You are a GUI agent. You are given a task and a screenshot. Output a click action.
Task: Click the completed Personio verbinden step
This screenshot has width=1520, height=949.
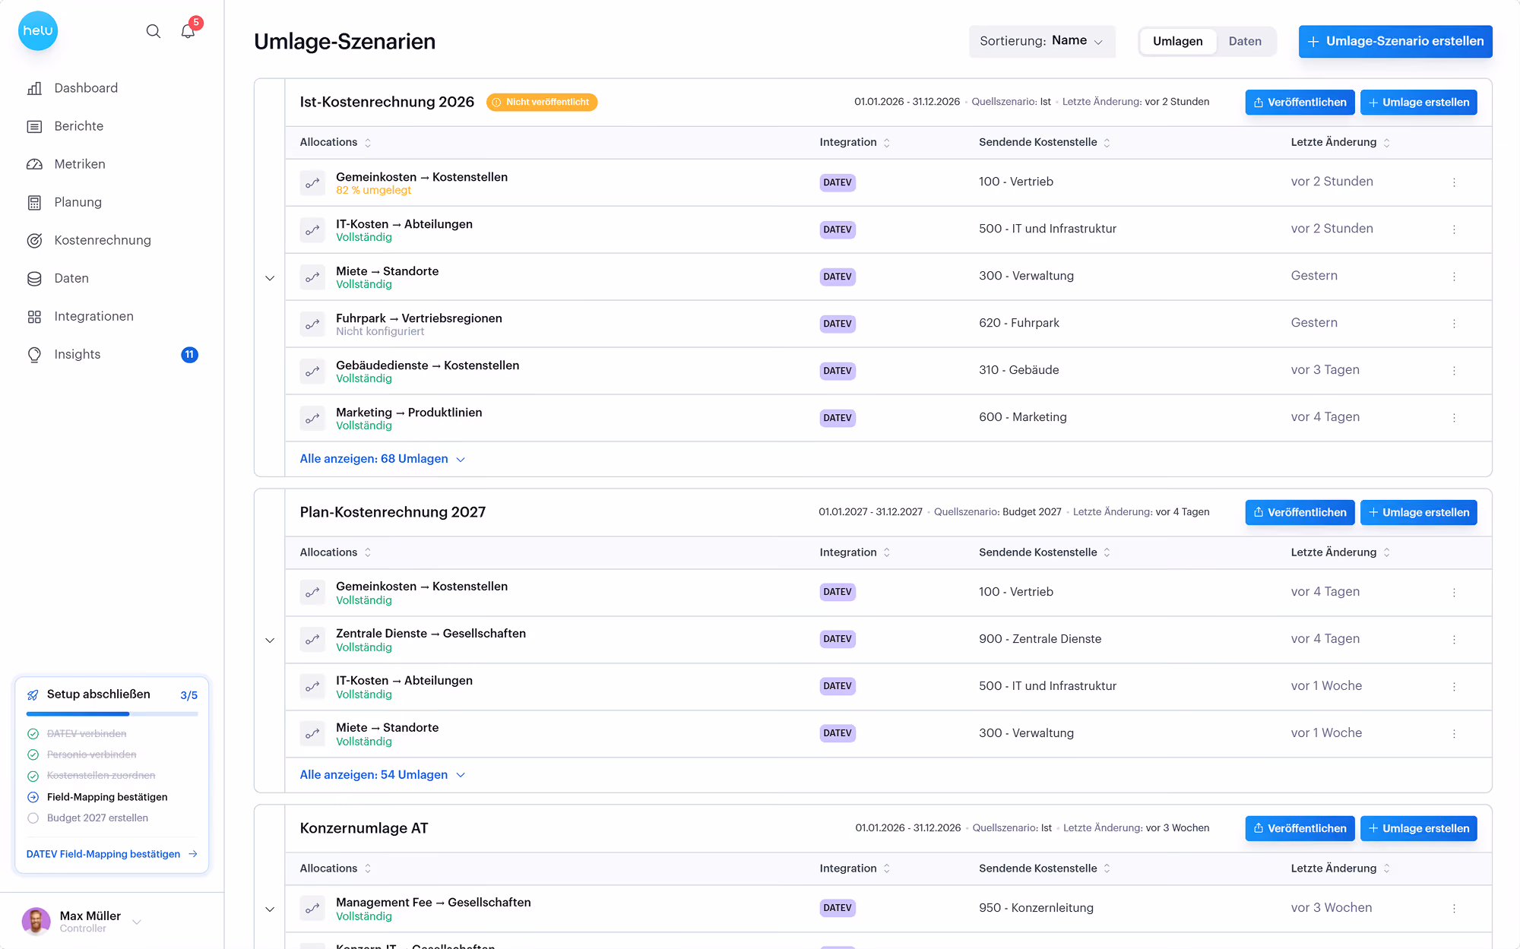click(x=92, y=754)
